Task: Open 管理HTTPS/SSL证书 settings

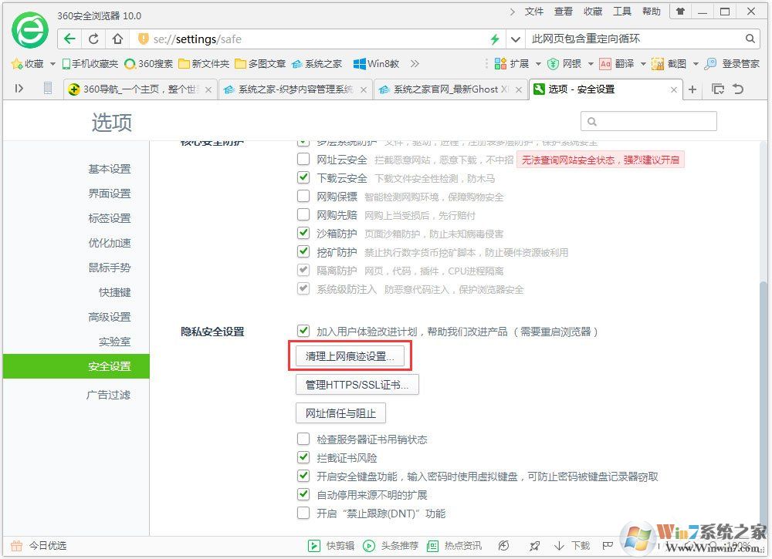Action: [x=357, y=385]
